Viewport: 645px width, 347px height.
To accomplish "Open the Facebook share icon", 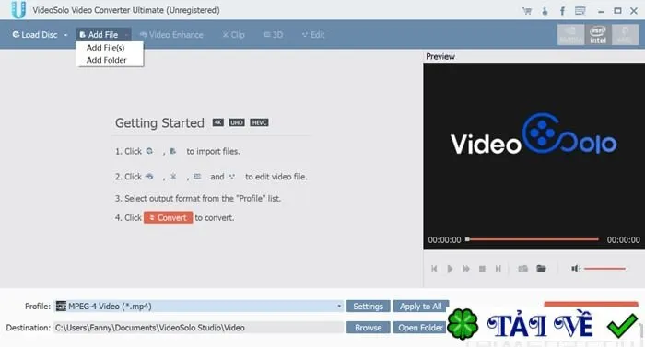I will tap(562, 11).
